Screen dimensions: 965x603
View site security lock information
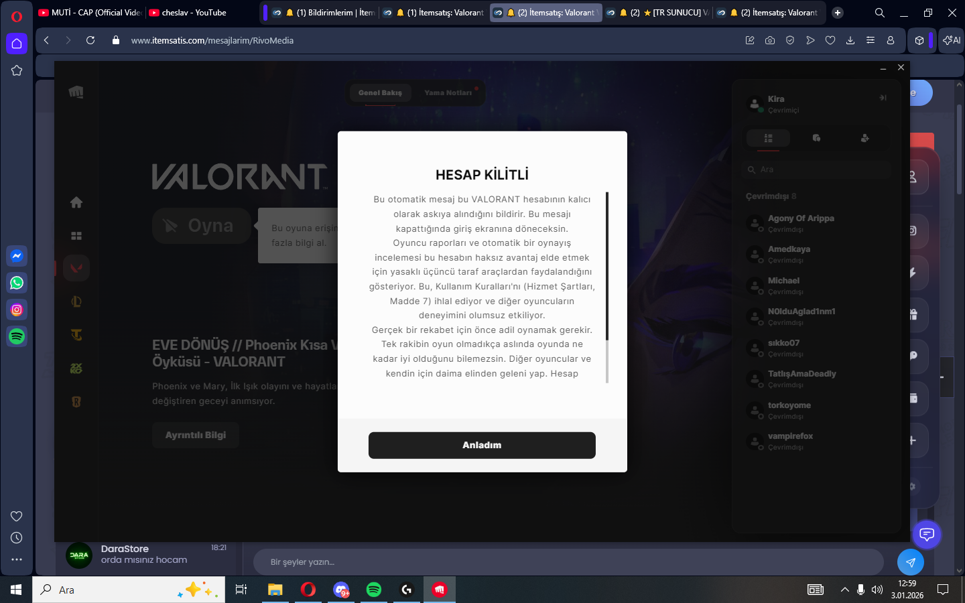click(116, 40)
